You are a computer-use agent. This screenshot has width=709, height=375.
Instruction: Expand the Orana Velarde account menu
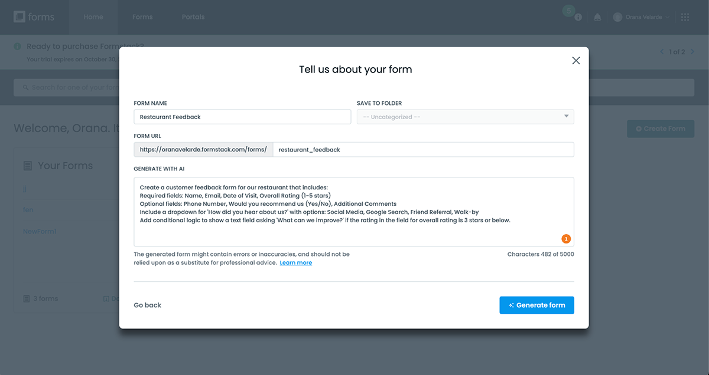[642, 17]
